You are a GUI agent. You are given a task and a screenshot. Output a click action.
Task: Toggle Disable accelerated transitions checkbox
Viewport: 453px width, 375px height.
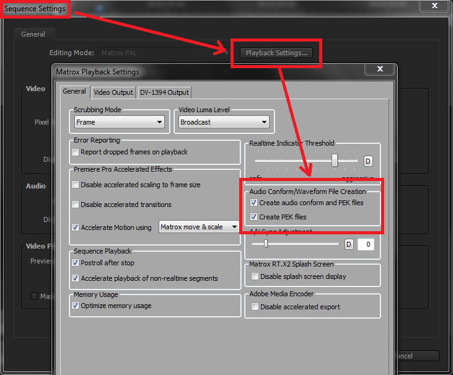click(x=76, y=205)
